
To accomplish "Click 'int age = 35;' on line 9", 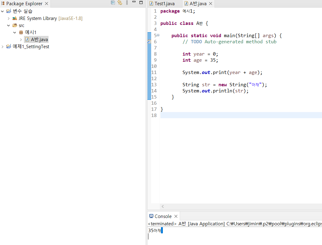I will pyautogui.click(x=200, y=60).
